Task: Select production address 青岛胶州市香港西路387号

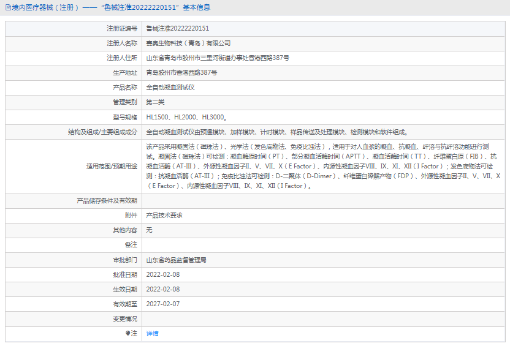Action: (x=181, y=72)
